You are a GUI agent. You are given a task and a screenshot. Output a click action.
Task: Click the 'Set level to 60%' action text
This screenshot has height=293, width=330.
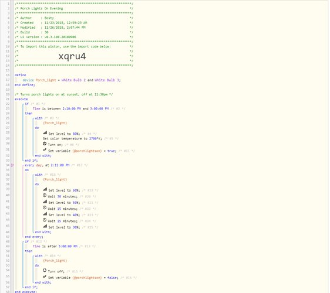(64, 190)
